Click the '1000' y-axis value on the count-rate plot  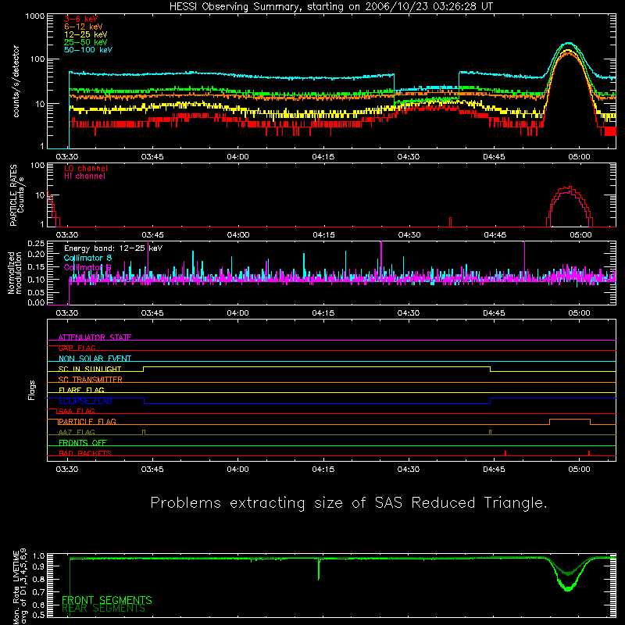pos(35,16)
